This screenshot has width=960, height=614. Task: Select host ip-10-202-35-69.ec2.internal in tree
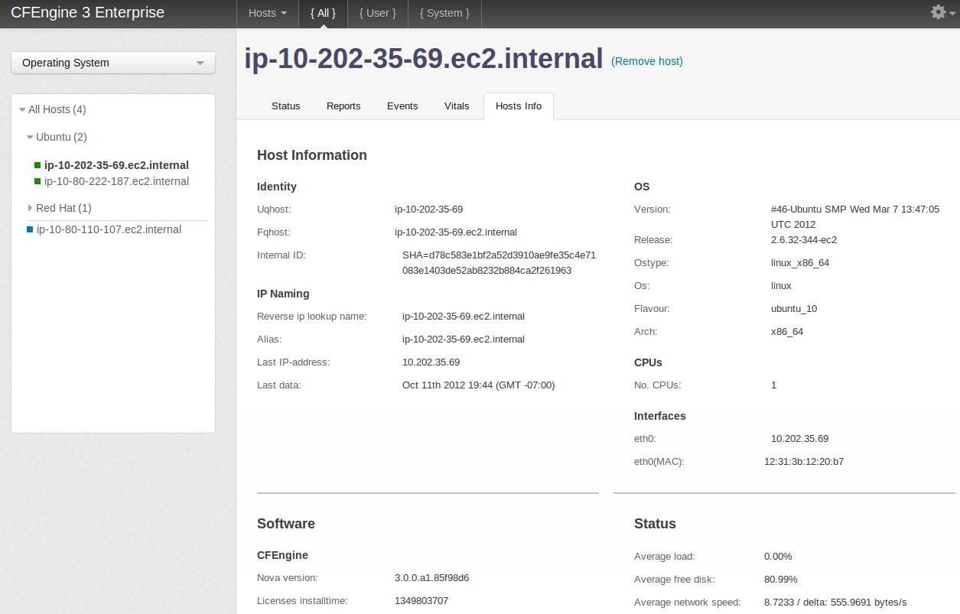point(116,165)
